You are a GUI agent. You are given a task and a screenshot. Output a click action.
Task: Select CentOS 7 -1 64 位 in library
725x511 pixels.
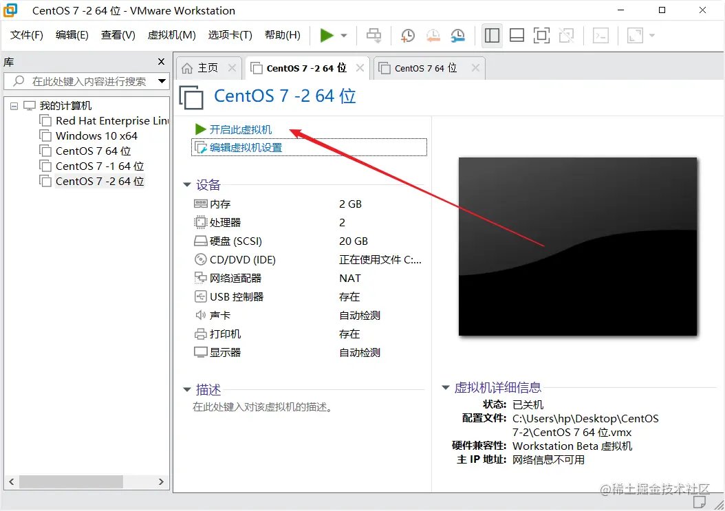[100, 166]
